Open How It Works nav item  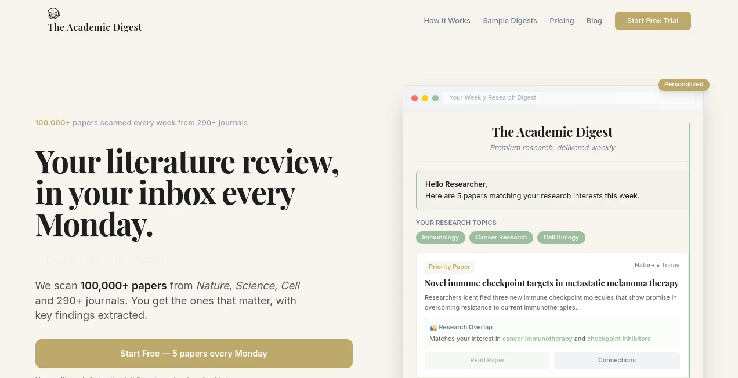[447, 21]
